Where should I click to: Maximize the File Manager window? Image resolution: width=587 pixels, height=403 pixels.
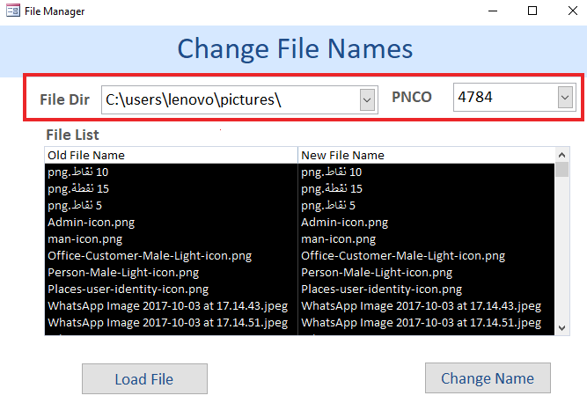[532, 11]
